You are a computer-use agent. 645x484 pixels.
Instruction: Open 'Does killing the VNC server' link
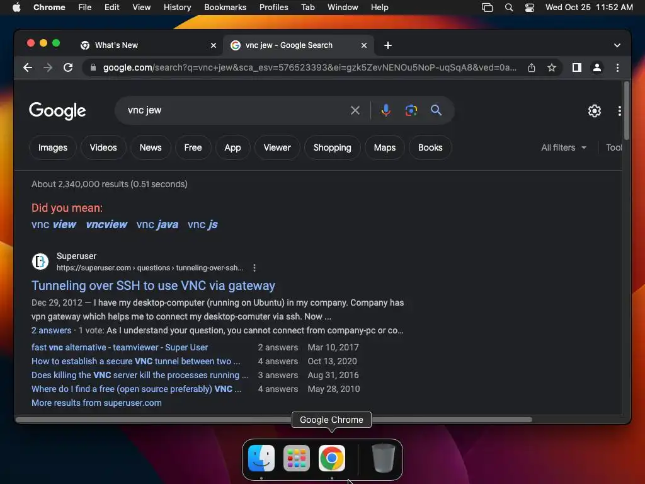[140, 376]
